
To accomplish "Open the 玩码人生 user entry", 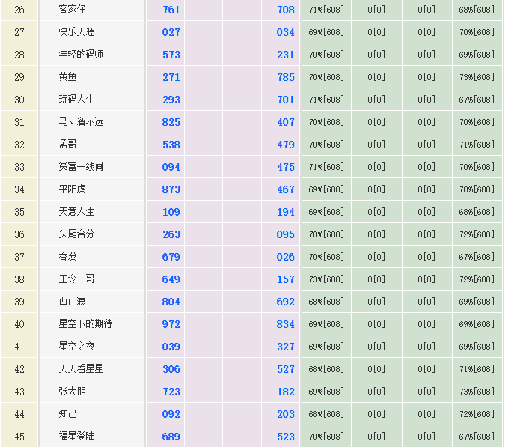I will coord(76,100).
